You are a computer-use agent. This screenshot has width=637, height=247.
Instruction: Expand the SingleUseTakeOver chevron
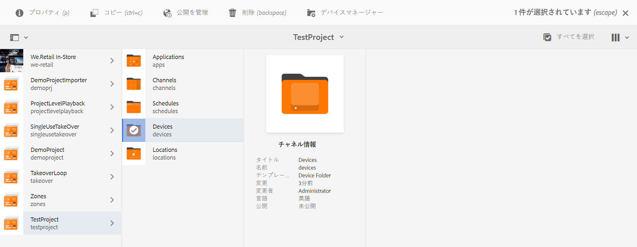click(112, 130)
